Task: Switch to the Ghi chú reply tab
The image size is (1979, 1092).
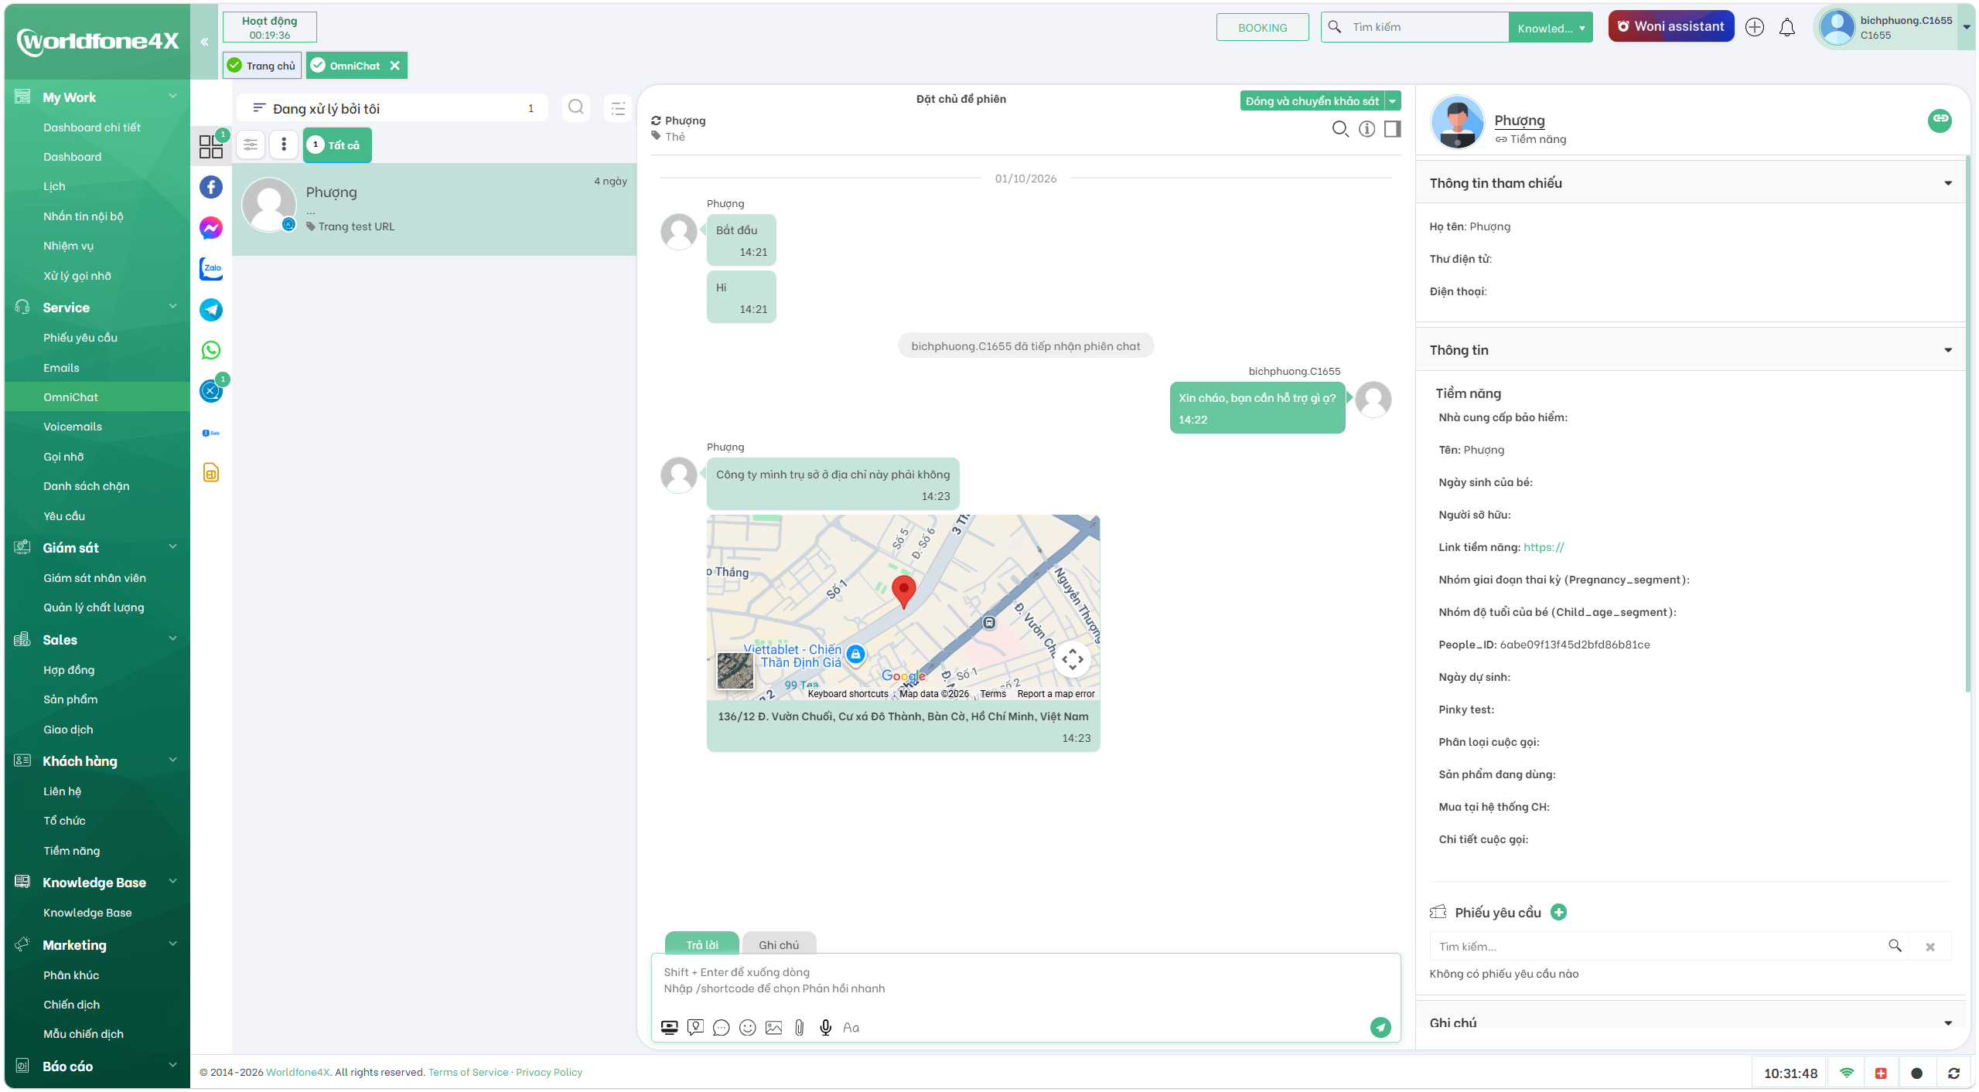Action: coord(779,944)
